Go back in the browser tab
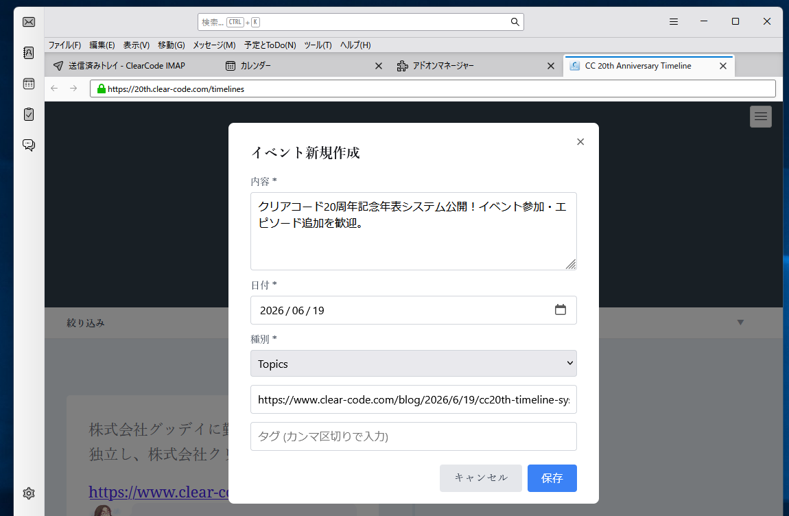The height and width of the screenshot is (516, 789). pyautogui.click(x=54, y=89)
